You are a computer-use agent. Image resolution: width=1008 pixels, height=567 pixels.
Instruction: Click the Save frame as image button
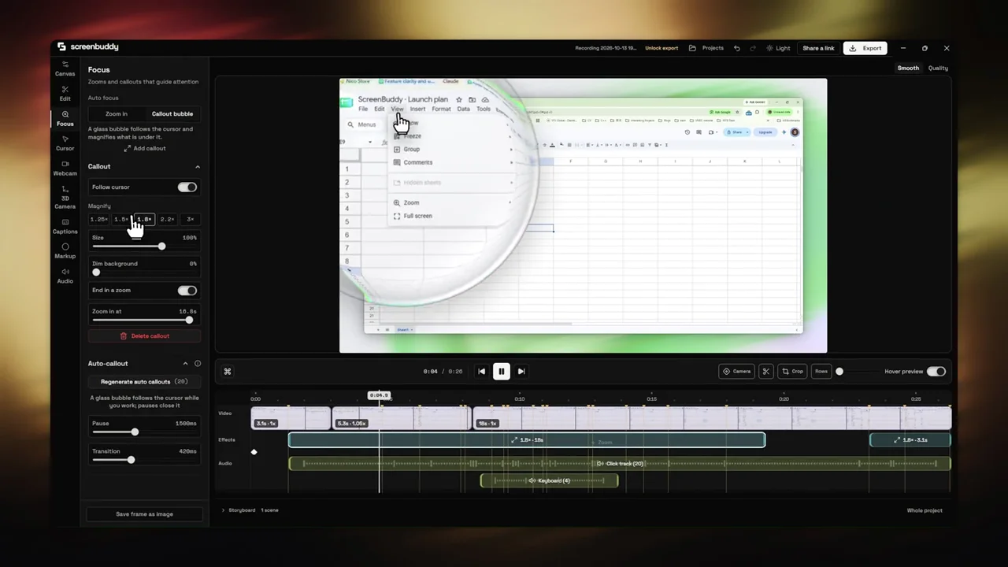pyautogui.click(x=144, y=514)
